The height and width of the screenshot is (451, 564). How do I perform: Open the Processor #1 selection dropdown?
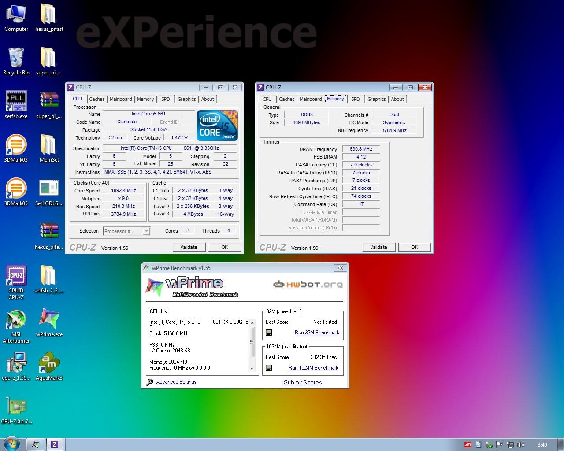pyautogui.click(x=126, y=231)
